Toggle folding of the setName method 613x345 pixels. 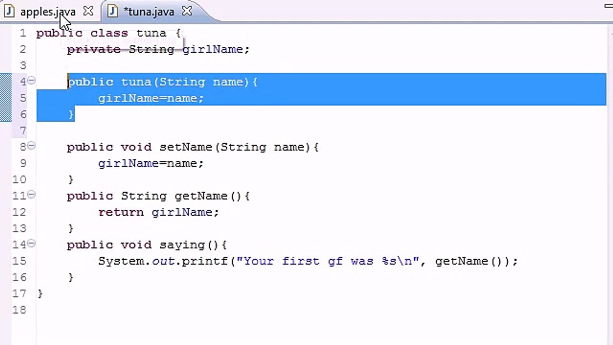31,146
